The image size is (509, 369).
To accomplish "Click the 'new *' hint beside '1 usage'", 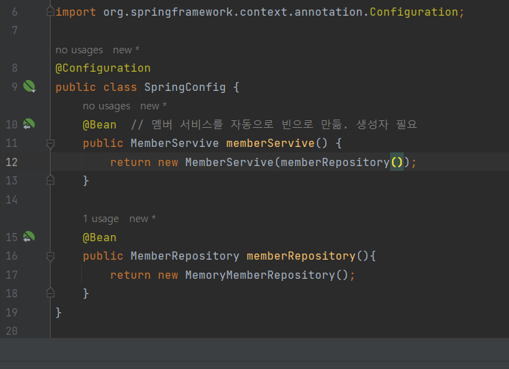I will pos(143,219).
